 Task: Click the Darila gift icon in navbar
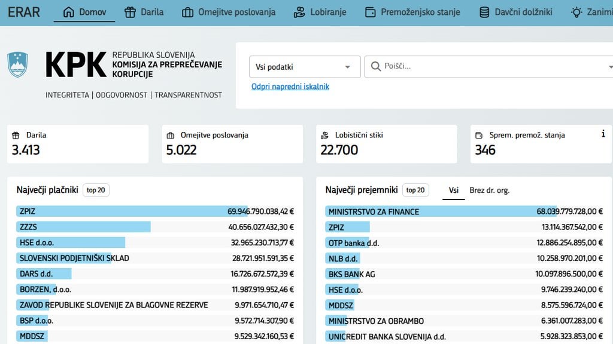coord(130,13)
